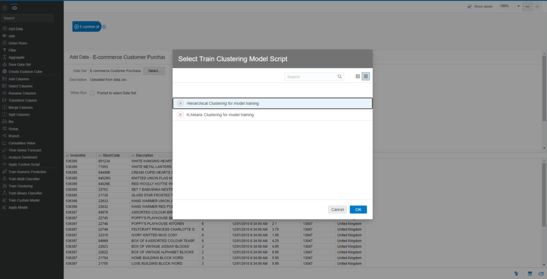
Task: Click the Create Essbase Cube icon
Action: 4,72
